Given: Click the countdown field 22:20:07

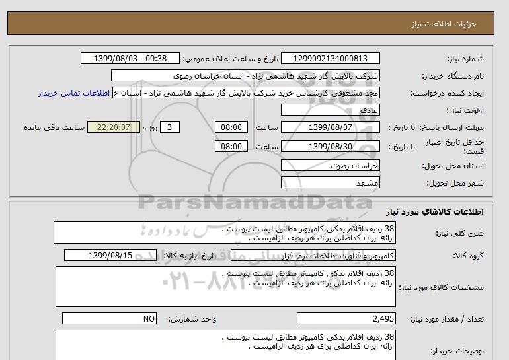Looking at the screenshot, I should coord(114,127).
